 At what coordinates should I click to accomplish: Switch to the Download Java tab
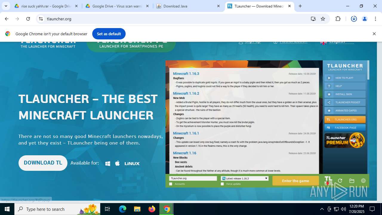coord(188,6)
